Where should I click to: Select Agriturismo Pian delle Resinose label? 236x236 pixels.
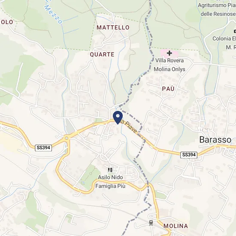[x=217, y=9]
